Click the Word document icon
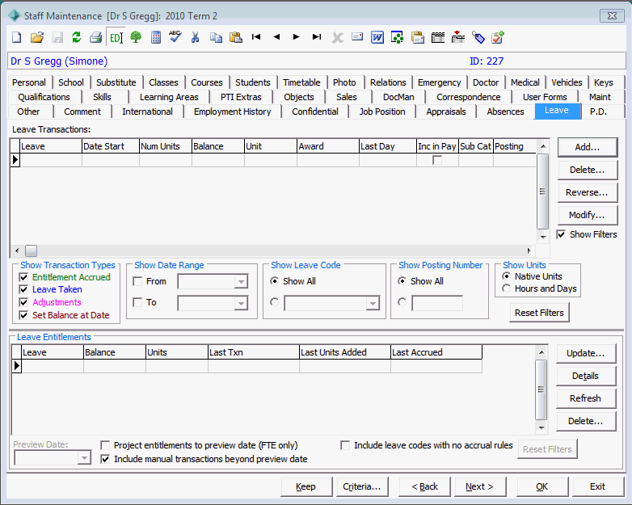This screenshot has height=505, width=632. pyautogui.click(x=377, y=37)
